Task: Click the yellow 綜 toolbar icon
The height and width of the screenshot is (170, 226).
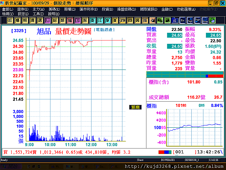Action: pyautogui.click(x=55, y=20)
